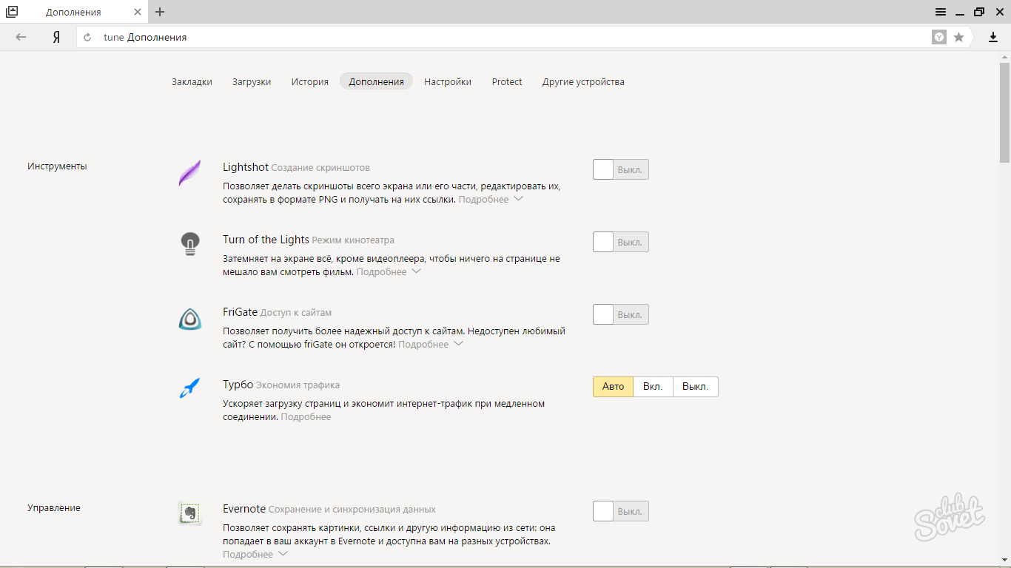Expand Evernote Подробнее details
Image resolution: width=1011 pixels, height=568 pixels.
pyautogui.click(x=255, y=555)
